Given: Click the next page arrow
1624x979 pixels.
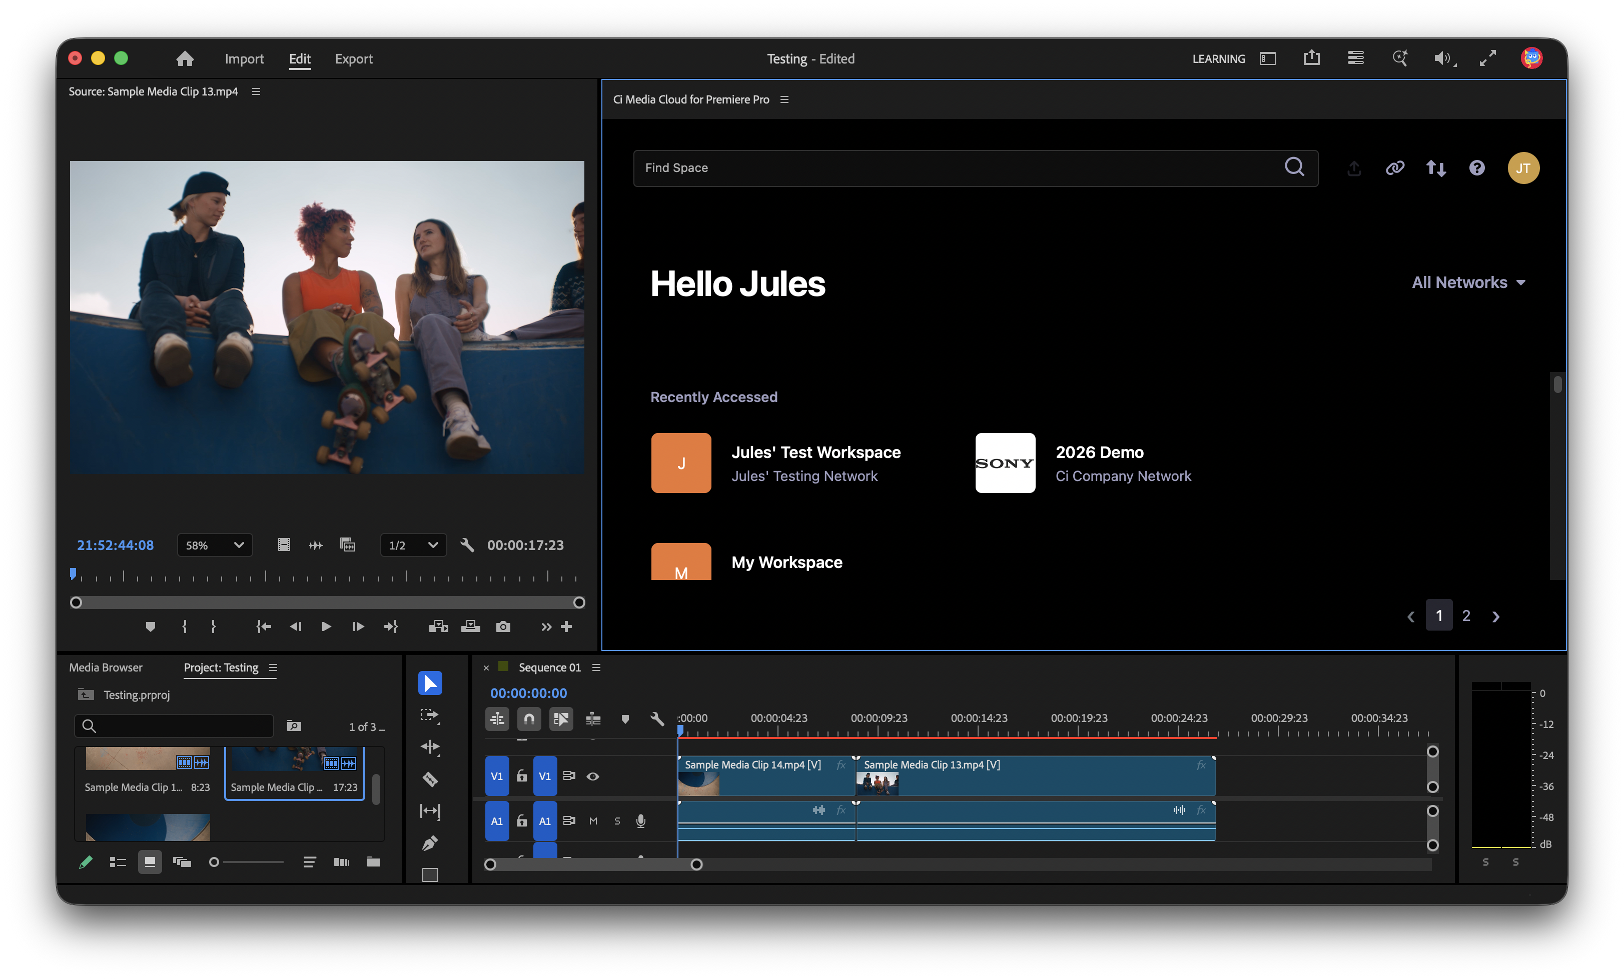Looking at the screenshot, I should (1495, 616).
